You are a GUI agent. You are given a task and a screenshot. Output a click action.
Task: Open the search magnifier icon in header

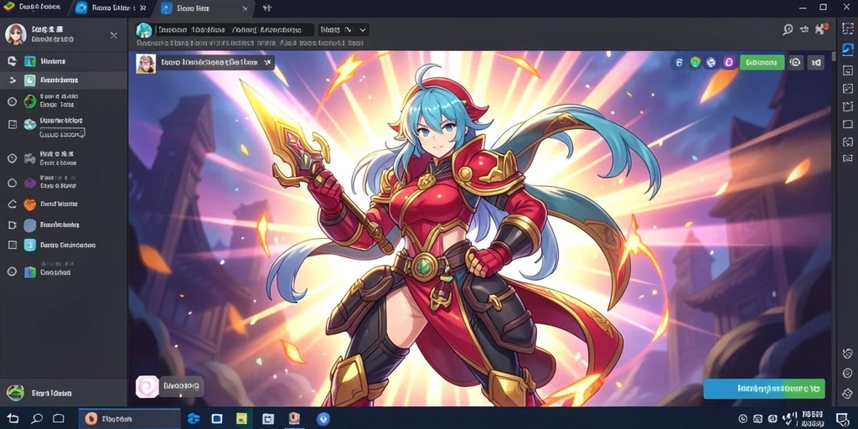point(788,29)
